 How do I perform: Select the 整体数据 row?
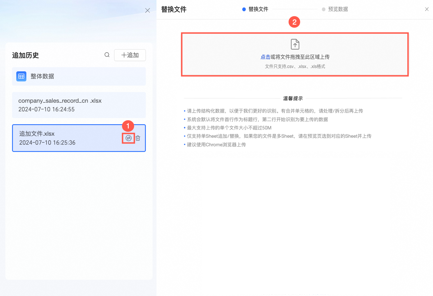(x=79, y=76)
